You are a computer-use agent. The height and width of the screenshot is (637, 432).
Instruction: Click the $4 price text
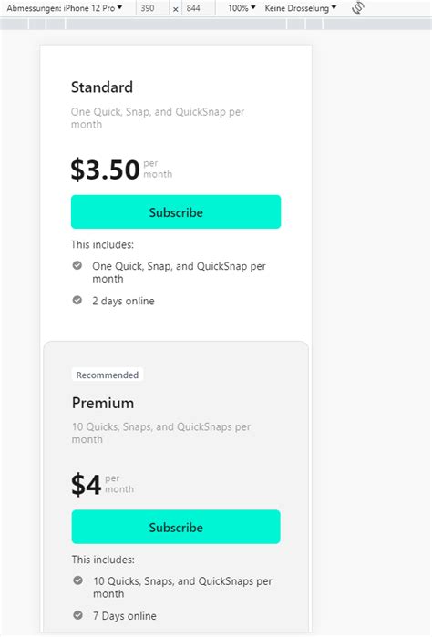click(86, 484)
